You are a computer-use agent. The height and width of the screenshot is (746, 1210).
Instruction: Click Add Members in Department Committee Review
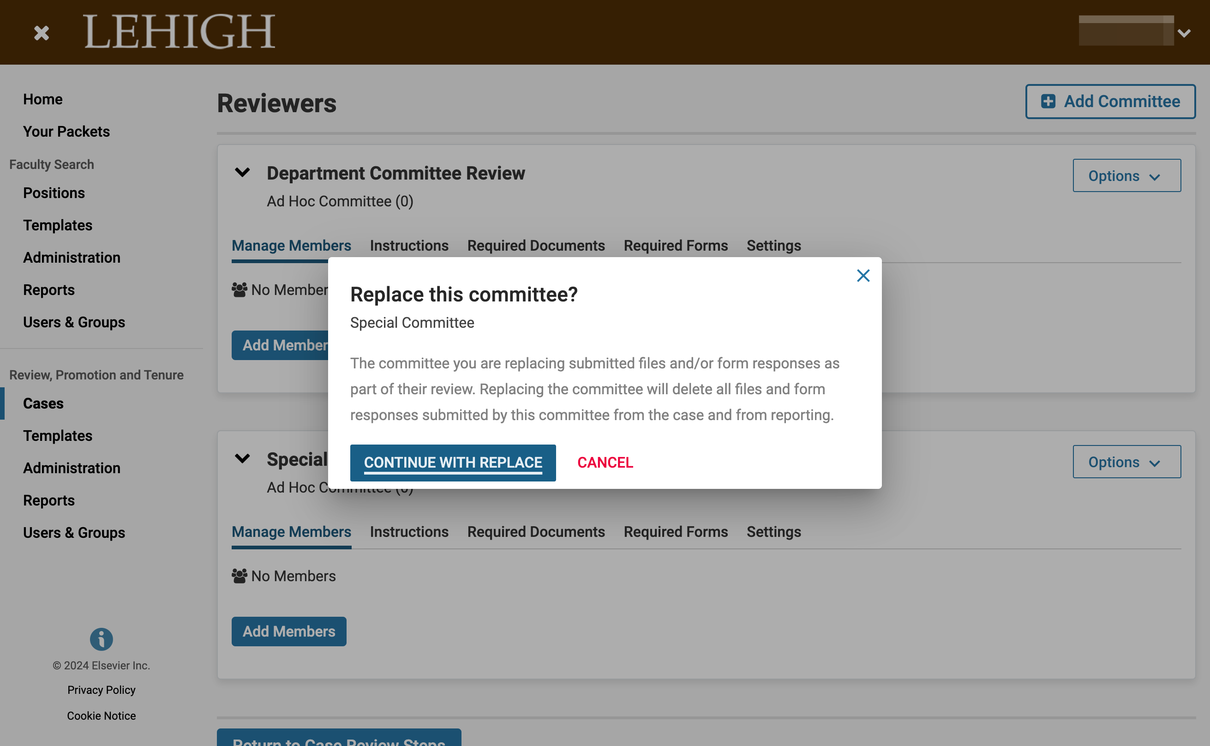tap(280, 345)
